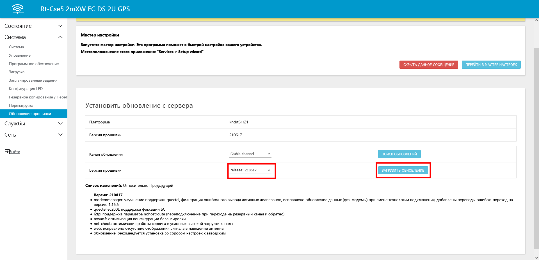Click ПОИСК ОБНОВЛЕНИЙ button

(399, 154)
